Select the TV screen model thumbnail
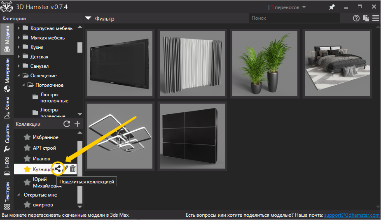 120,64
